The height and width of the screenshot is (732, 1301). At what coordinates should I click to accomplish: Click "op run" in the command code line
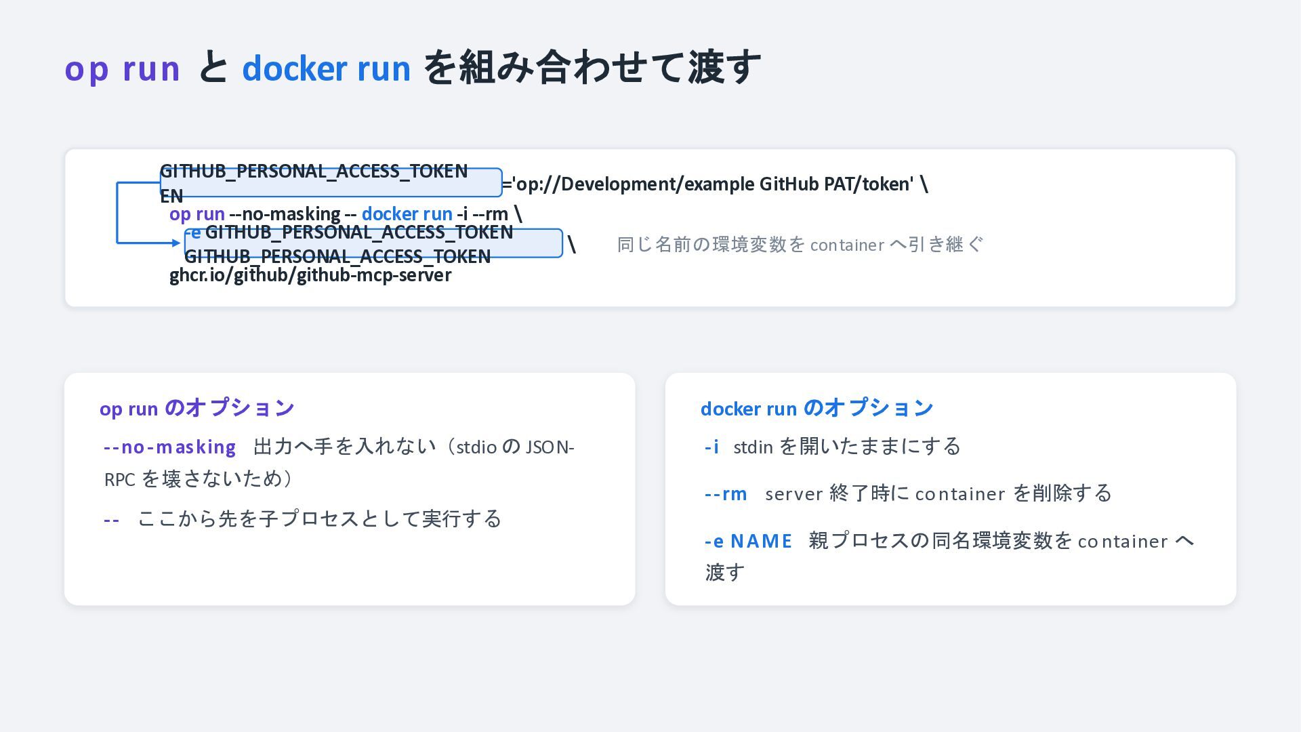197,214
